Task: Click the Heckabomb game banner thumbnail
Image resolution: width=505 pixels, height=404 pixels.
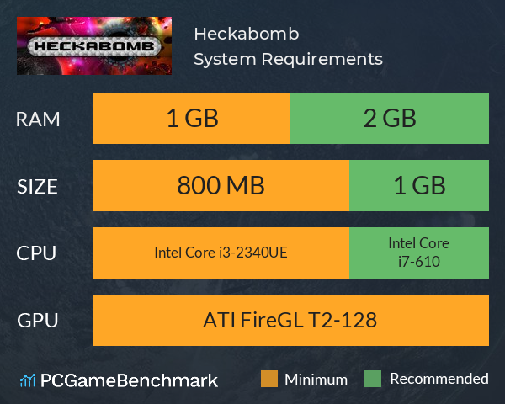Action: coord(94,45)
